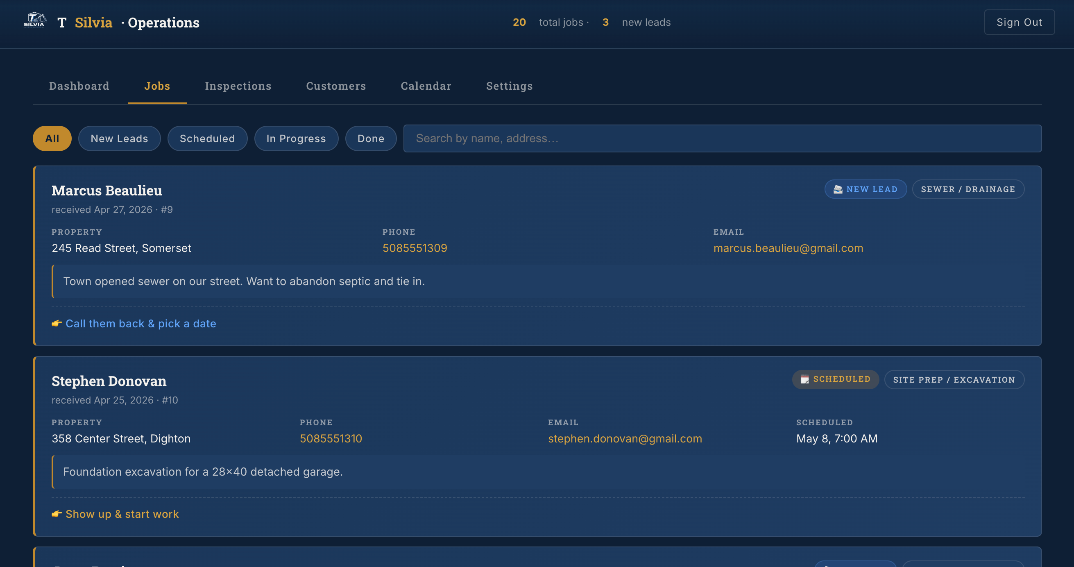Filter jobs by New Leads

point(119,138)
